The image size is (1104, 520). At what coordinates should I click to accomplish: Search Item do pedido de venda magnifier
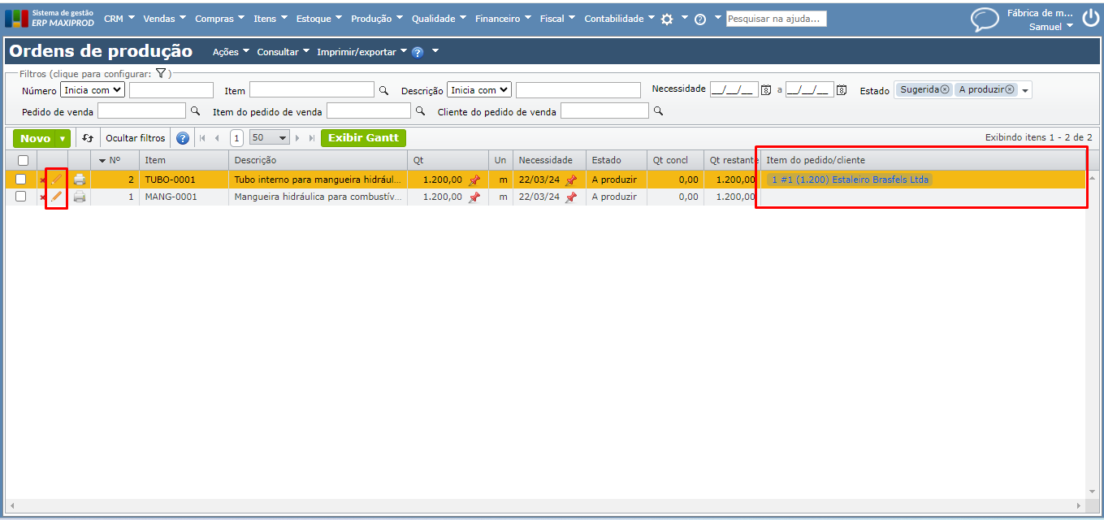pyautogui.click(x=420, y=110)
